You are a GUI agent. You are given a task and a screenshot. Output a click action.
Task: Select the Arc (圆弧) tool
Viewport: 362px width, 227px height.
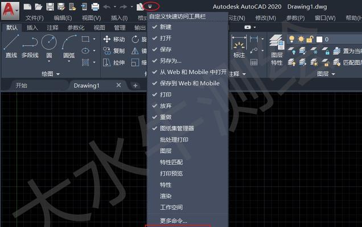pos(69,46)
